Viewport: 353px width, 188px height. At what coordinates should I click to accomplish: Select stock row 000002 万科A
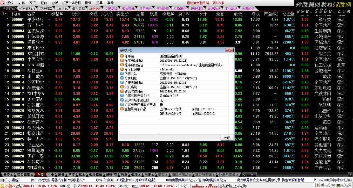coord(177,25)
